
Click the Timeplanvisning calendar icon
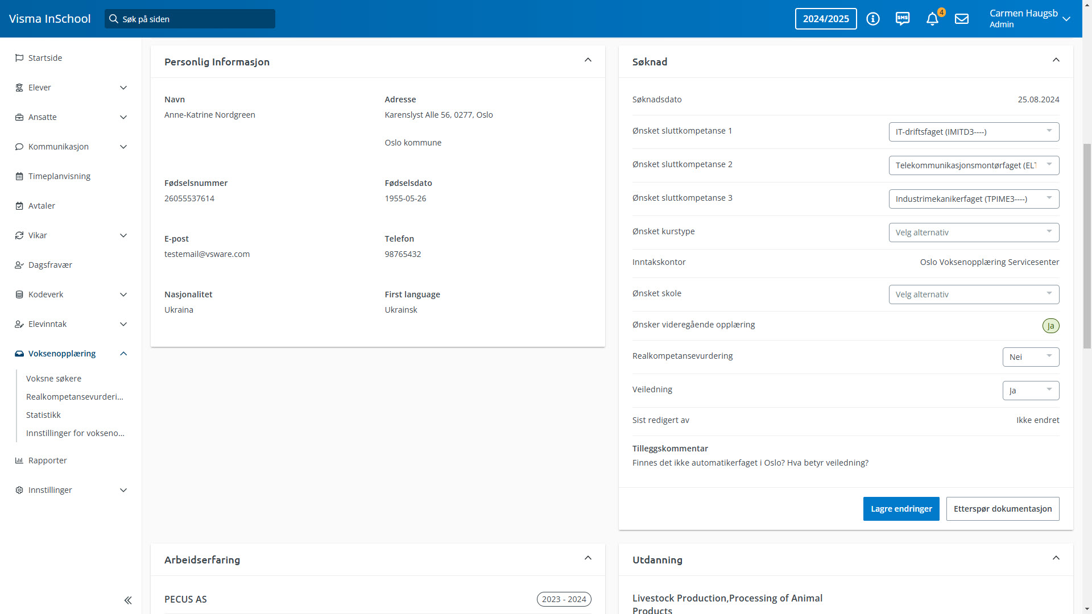(19, 176)
